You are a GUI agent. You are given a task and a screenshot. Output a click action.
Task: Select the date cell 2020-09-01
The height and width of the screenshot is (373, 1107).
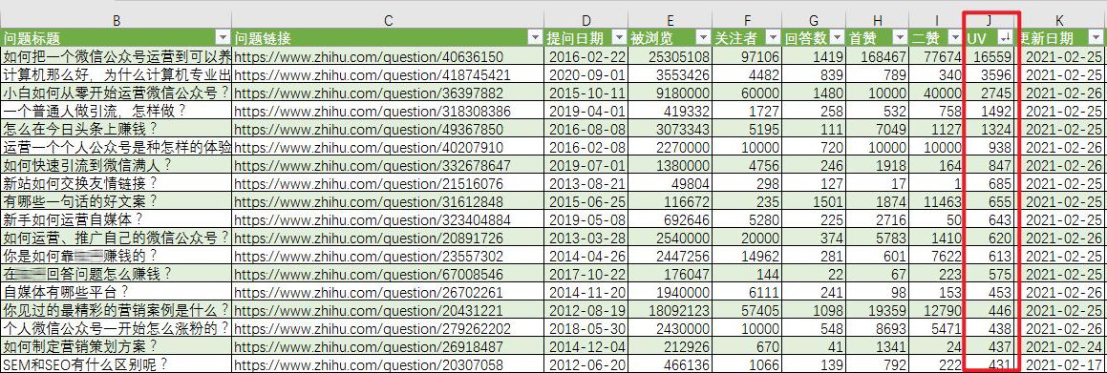586,74
